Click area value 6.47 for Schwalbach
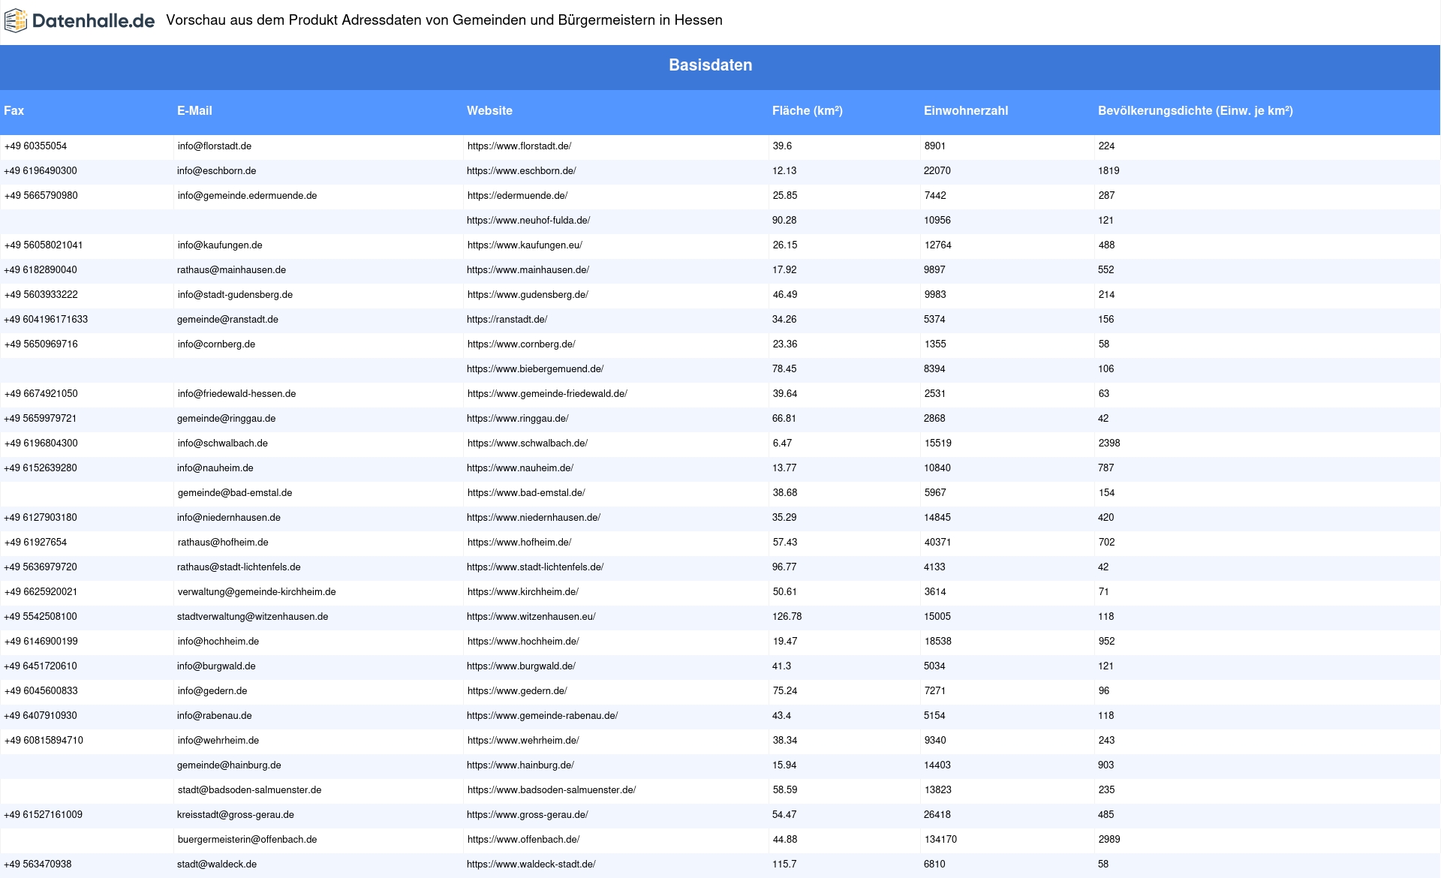 click(782, 444)
